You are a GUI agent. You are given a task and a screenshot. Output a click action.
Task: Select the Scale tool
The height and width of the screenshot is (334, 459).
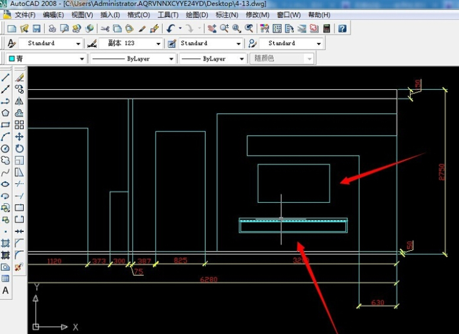pos(19,160)
